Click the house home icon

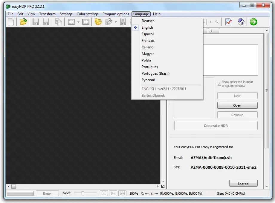[241, 22]
